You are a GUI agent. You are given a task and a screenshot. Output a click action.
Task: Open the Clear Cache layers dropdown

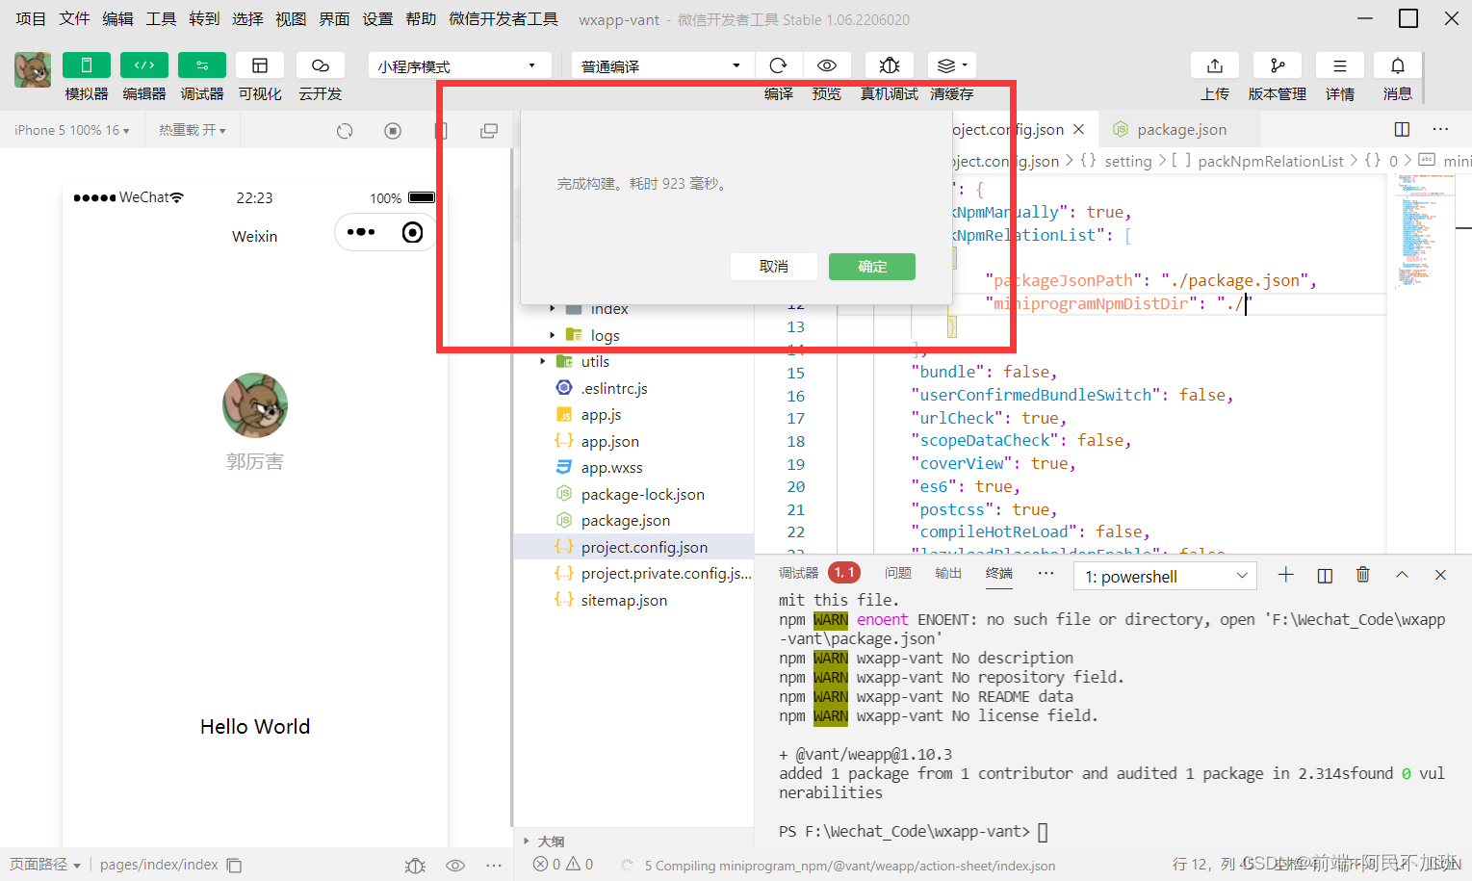952,65
